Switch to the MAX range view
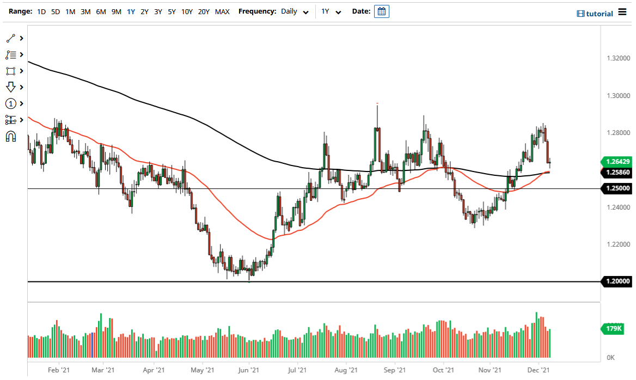Viewport: 636px width, 380px height. click(x=222, y=11)
